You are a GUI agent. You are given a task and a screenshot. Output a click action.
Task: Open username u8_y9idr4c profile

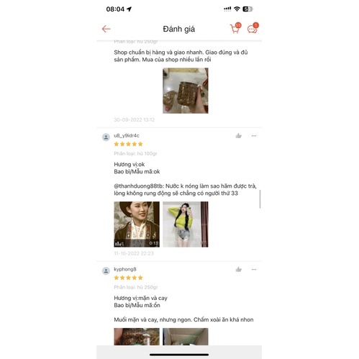click(x=127, y=135)
